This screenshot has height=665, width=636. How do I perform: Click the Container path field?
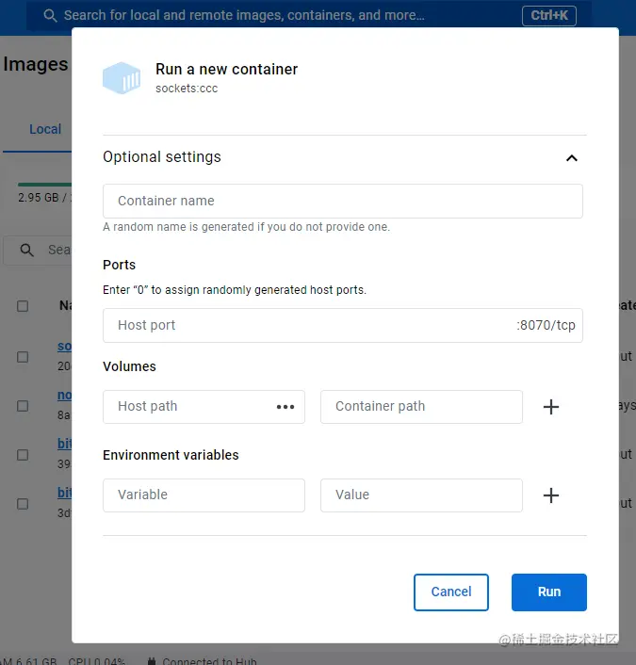421,407
